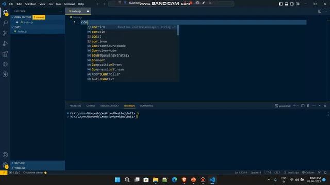Screen dimensions: 330x185
Task: Open notifications bell in status bar
Action: click(325, 173)
